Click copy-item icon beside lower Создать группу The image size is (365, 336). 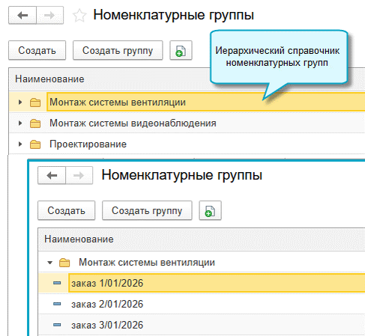point(210,211)
